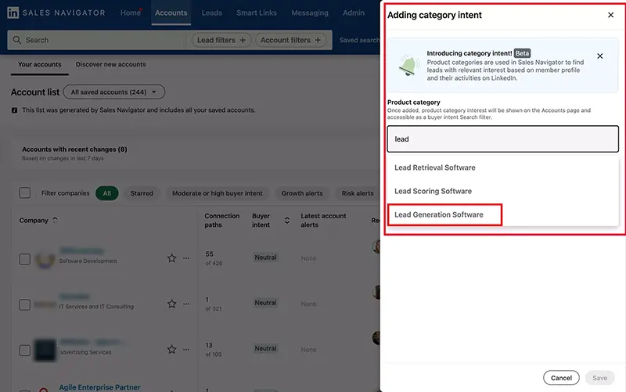Image resolution: width=626 pixels, height=392 pixels.
Task: Focus the Product category input field
Action: click(x=502, y=139)
